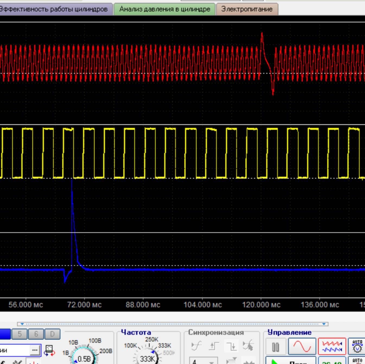Click the meter swap icon with arrows

pyautogui.click(x=49, y=350)
